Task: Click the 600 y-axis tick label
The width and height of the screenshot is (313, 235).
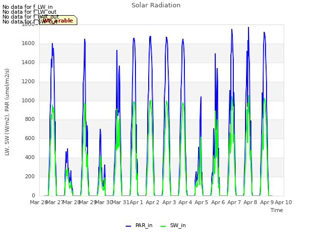Action: pos(30,139)
